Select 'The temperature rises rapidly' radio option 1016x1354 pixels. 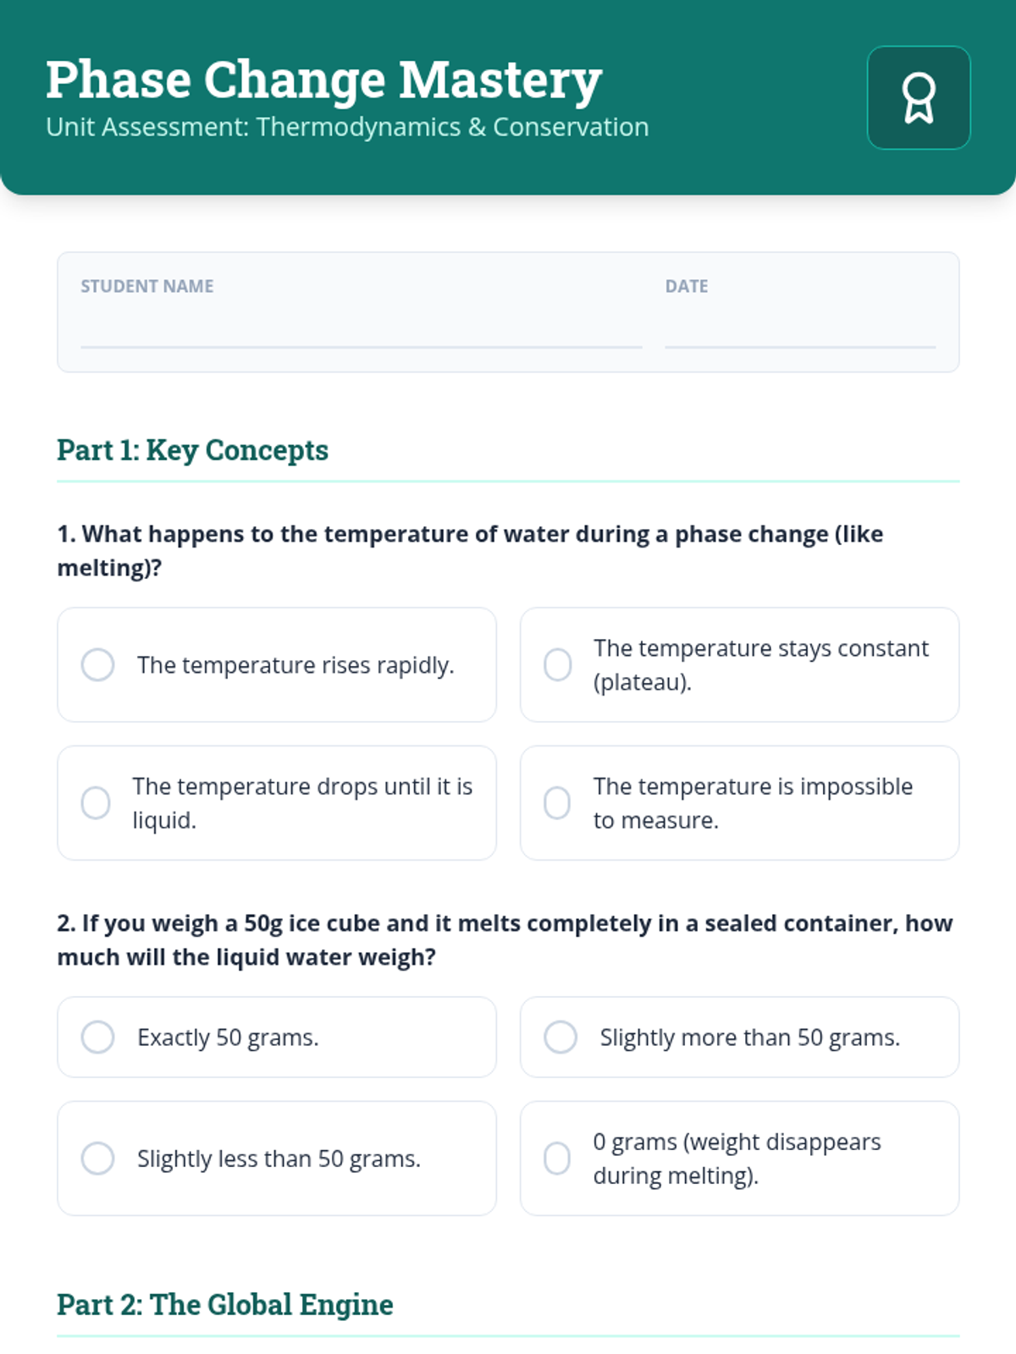pyautogui.click(x=97, y=665)
